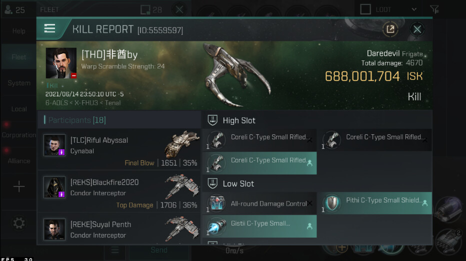
Task: Expand the Loot dropdown arrow
Action: [x=414, y=9]
